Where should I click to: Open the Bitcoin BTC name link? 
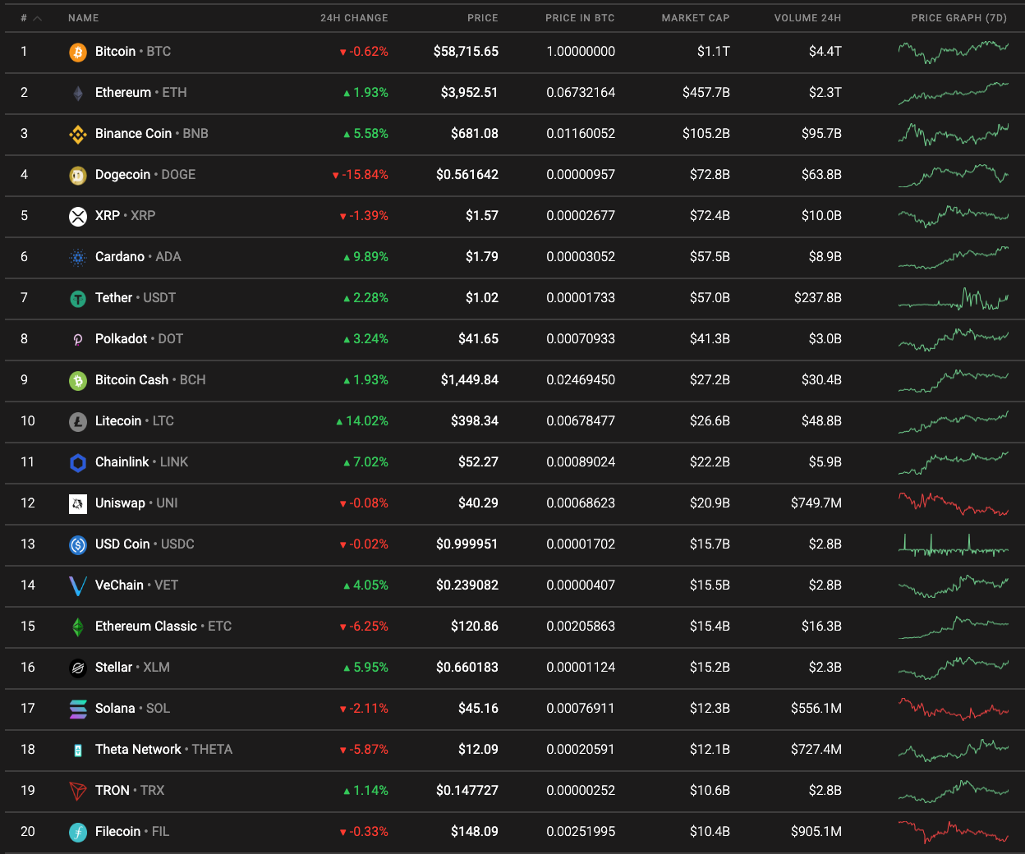coord(133,52)
